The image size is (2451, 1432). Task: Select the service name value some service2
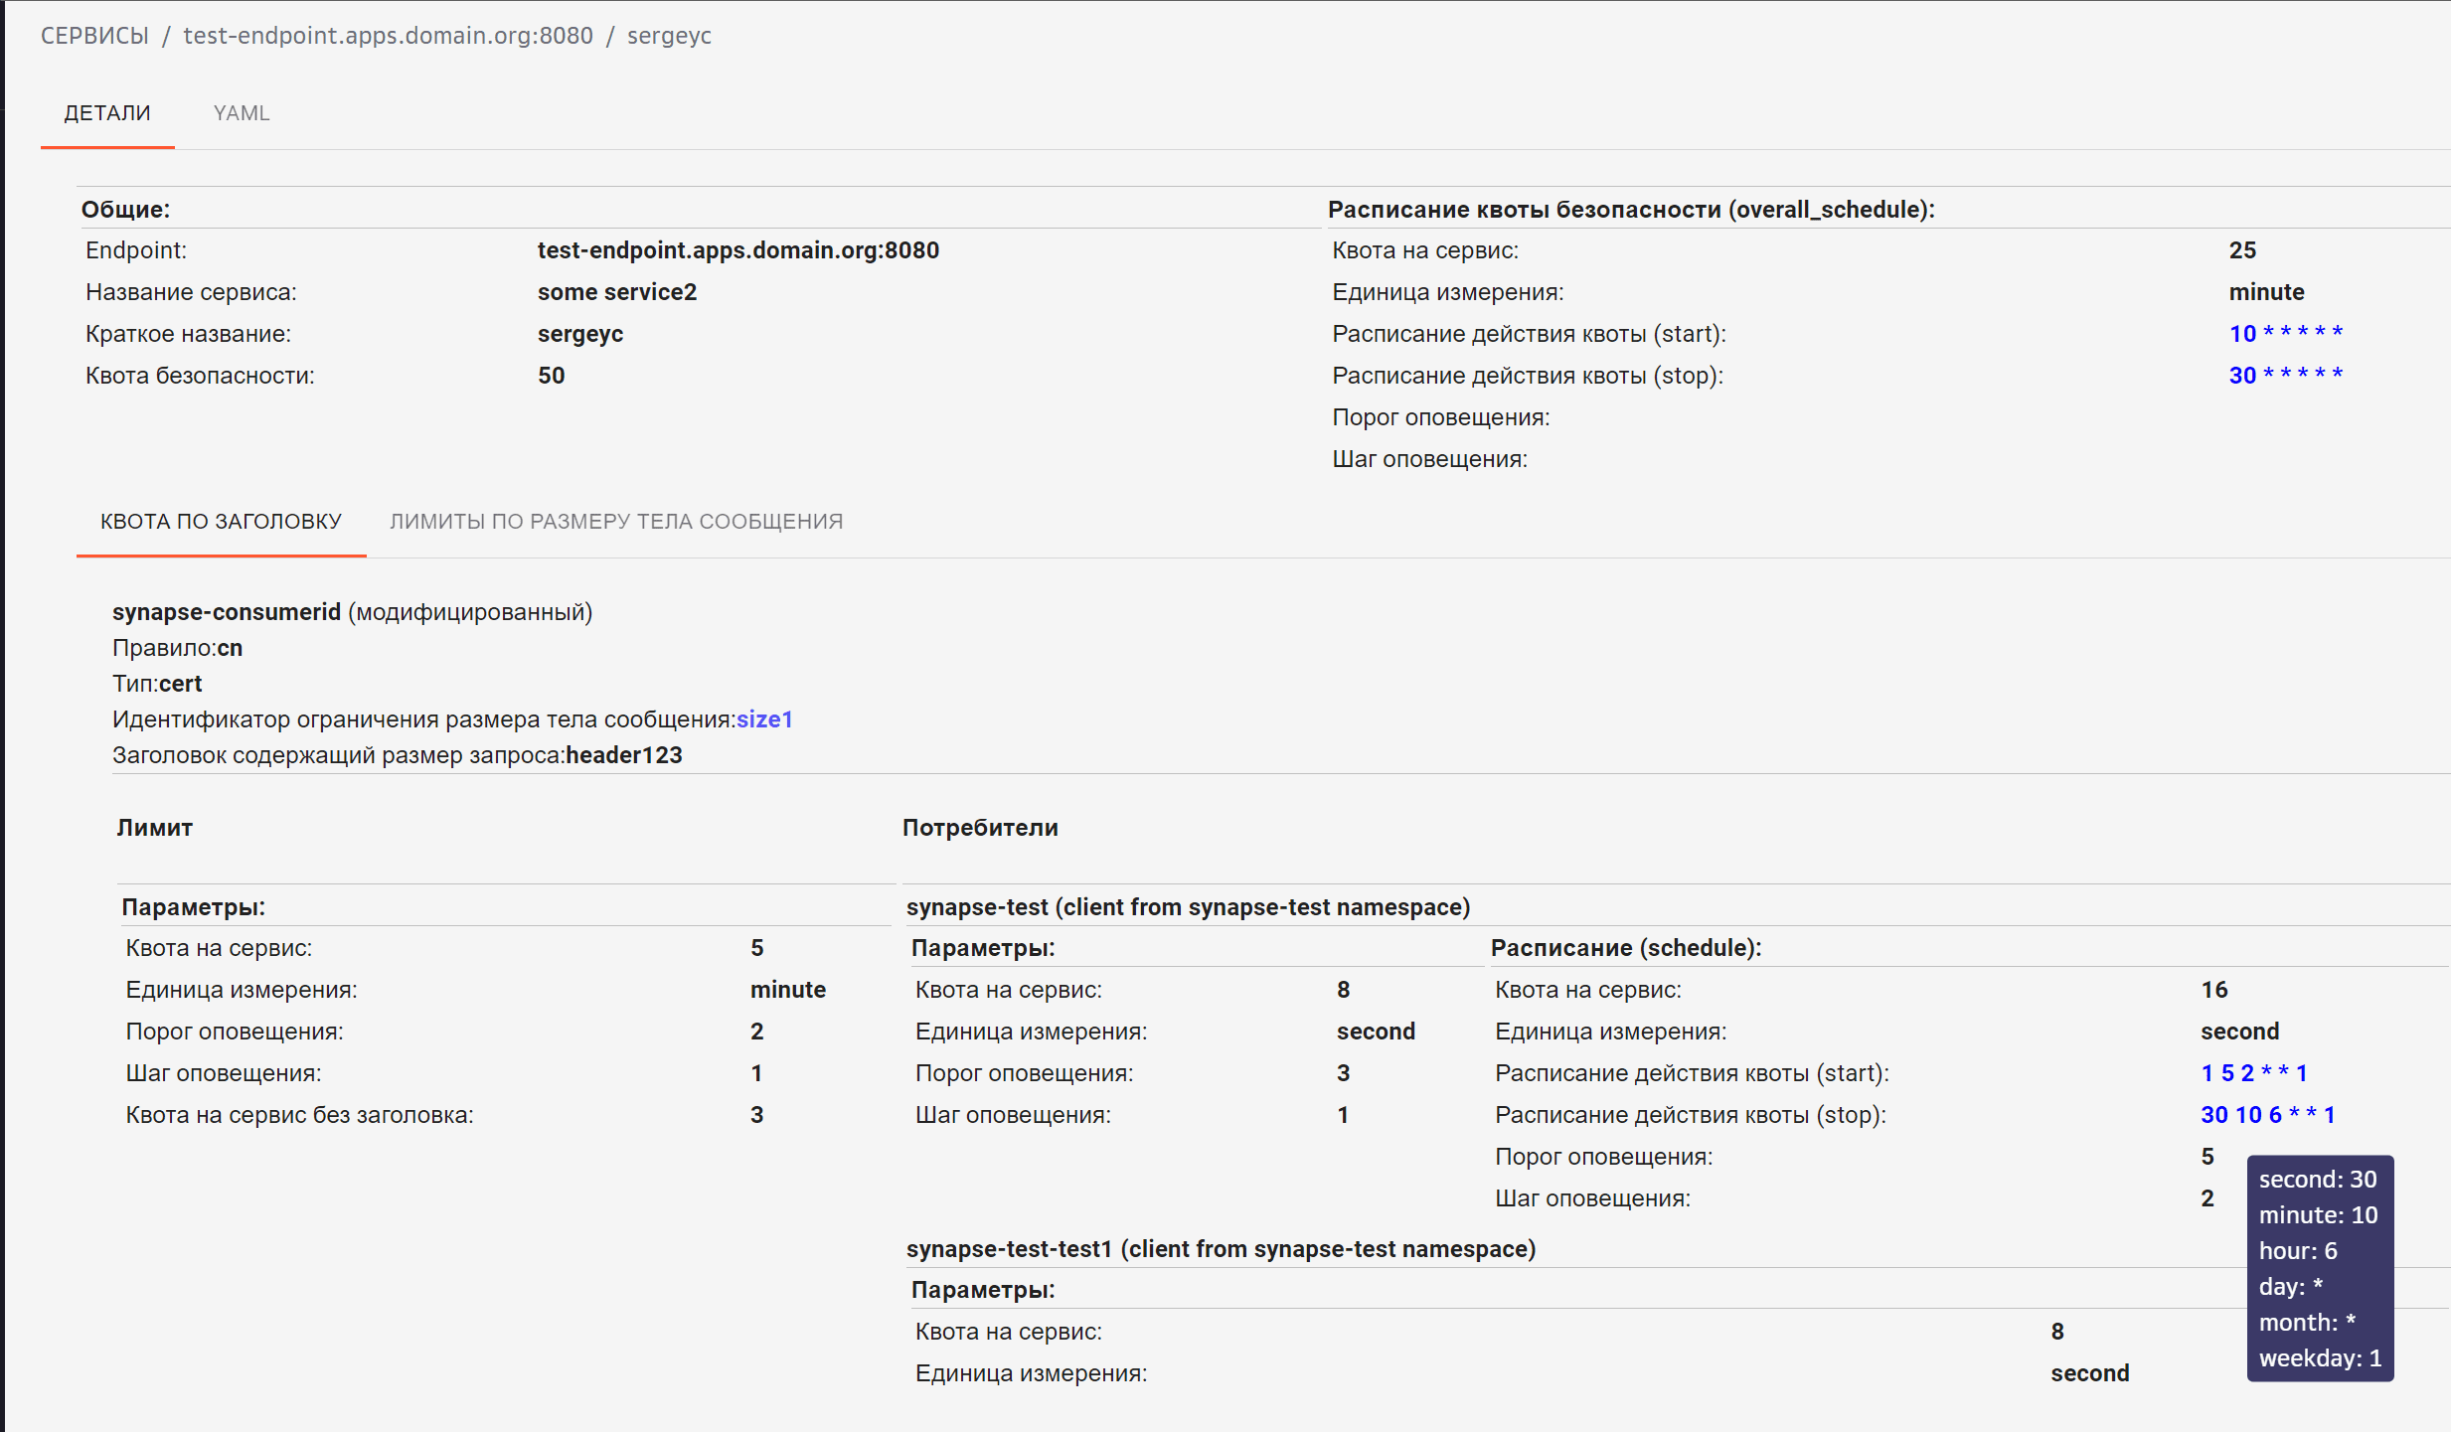(617, 292)
